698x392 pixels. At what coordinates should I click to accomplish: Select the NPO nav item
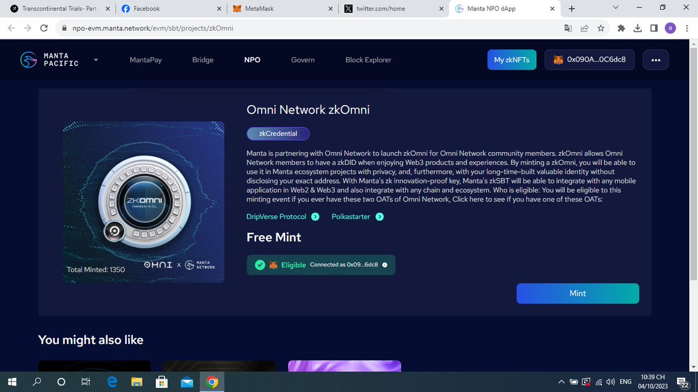point(252,60)
